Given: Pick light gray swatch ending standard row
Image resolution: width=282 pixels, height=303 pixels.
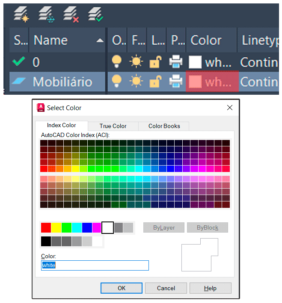Looking at the screenshot, I should tap(128, 227).
